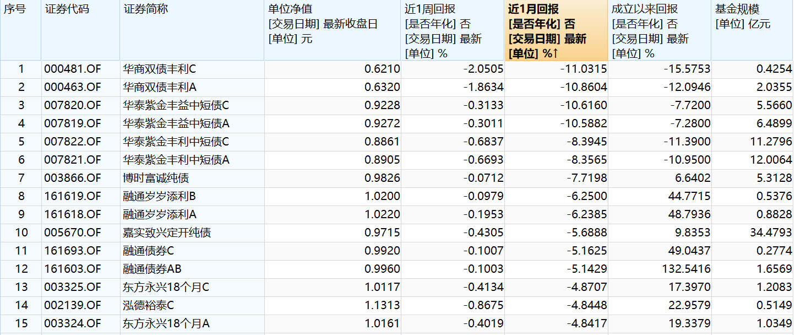The image size is (795, 335).
Task: Click the 基金规模 column header
Action: pos(753,30)
